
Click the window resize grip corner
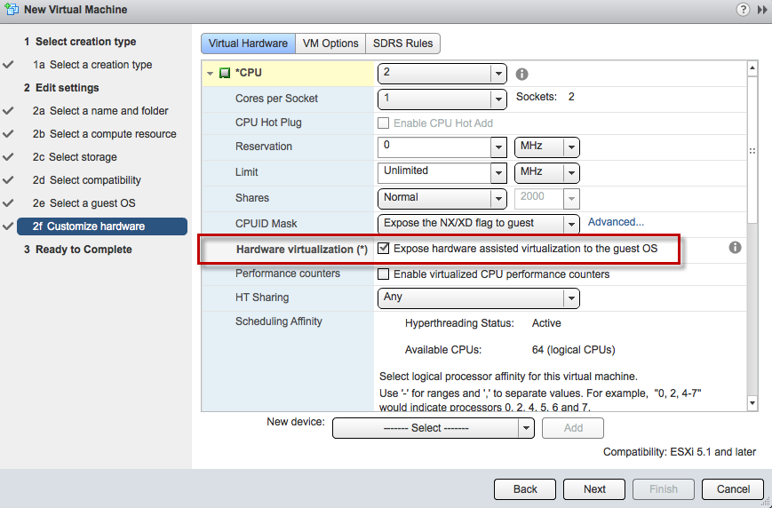[766, 502]
